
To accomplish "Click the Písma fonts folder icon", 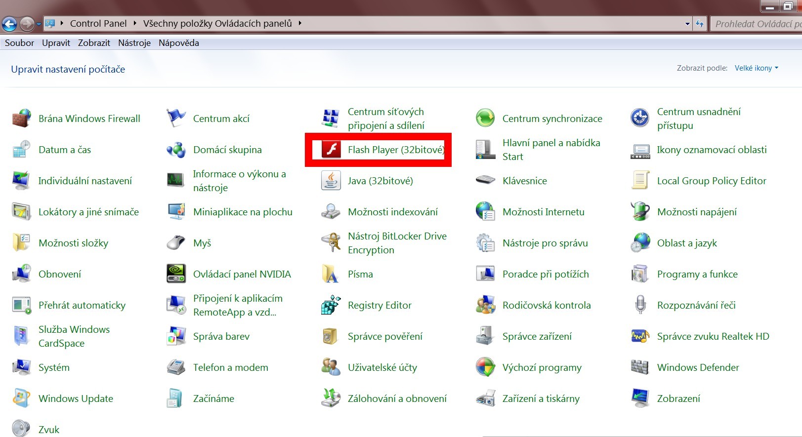I will coord(331,274).
